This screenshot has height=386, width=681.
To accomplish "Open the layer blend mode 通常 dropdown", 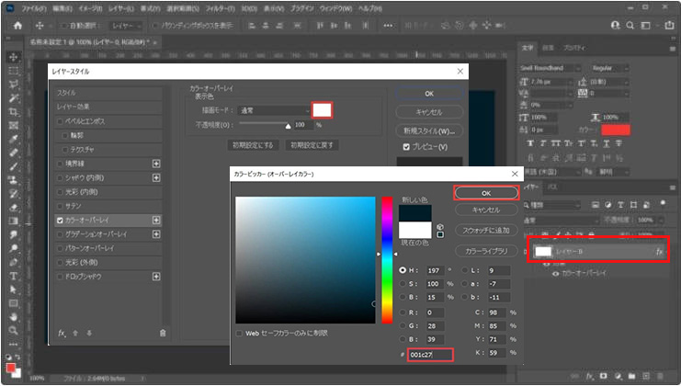I will pyautogui.click(x=561, y=221).
